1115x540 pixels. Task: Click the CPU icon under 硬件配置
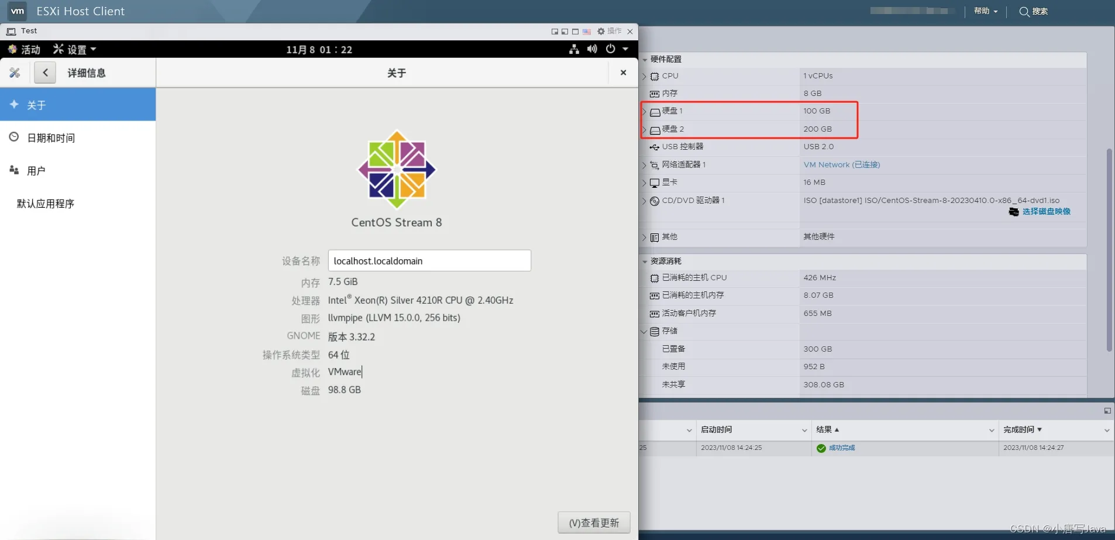[x=653, y=75]
